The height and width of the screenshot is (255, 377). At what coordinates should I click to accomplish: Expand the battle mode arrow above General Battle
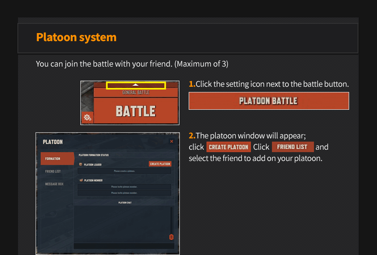(136, 85)
